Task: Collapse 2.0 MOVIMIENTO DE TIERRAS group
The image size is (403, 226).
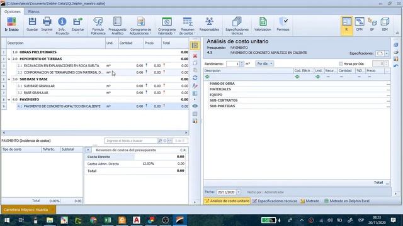Action: (x=9, y=59)
